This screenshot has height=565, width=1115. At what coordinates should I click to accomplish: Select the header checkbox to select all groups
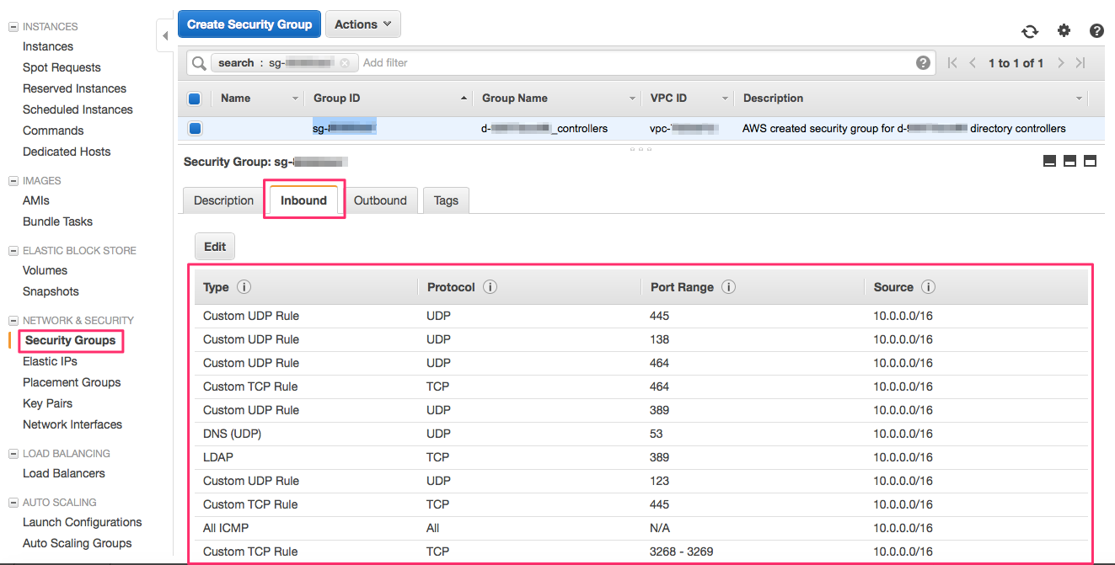tap(194, 99)
